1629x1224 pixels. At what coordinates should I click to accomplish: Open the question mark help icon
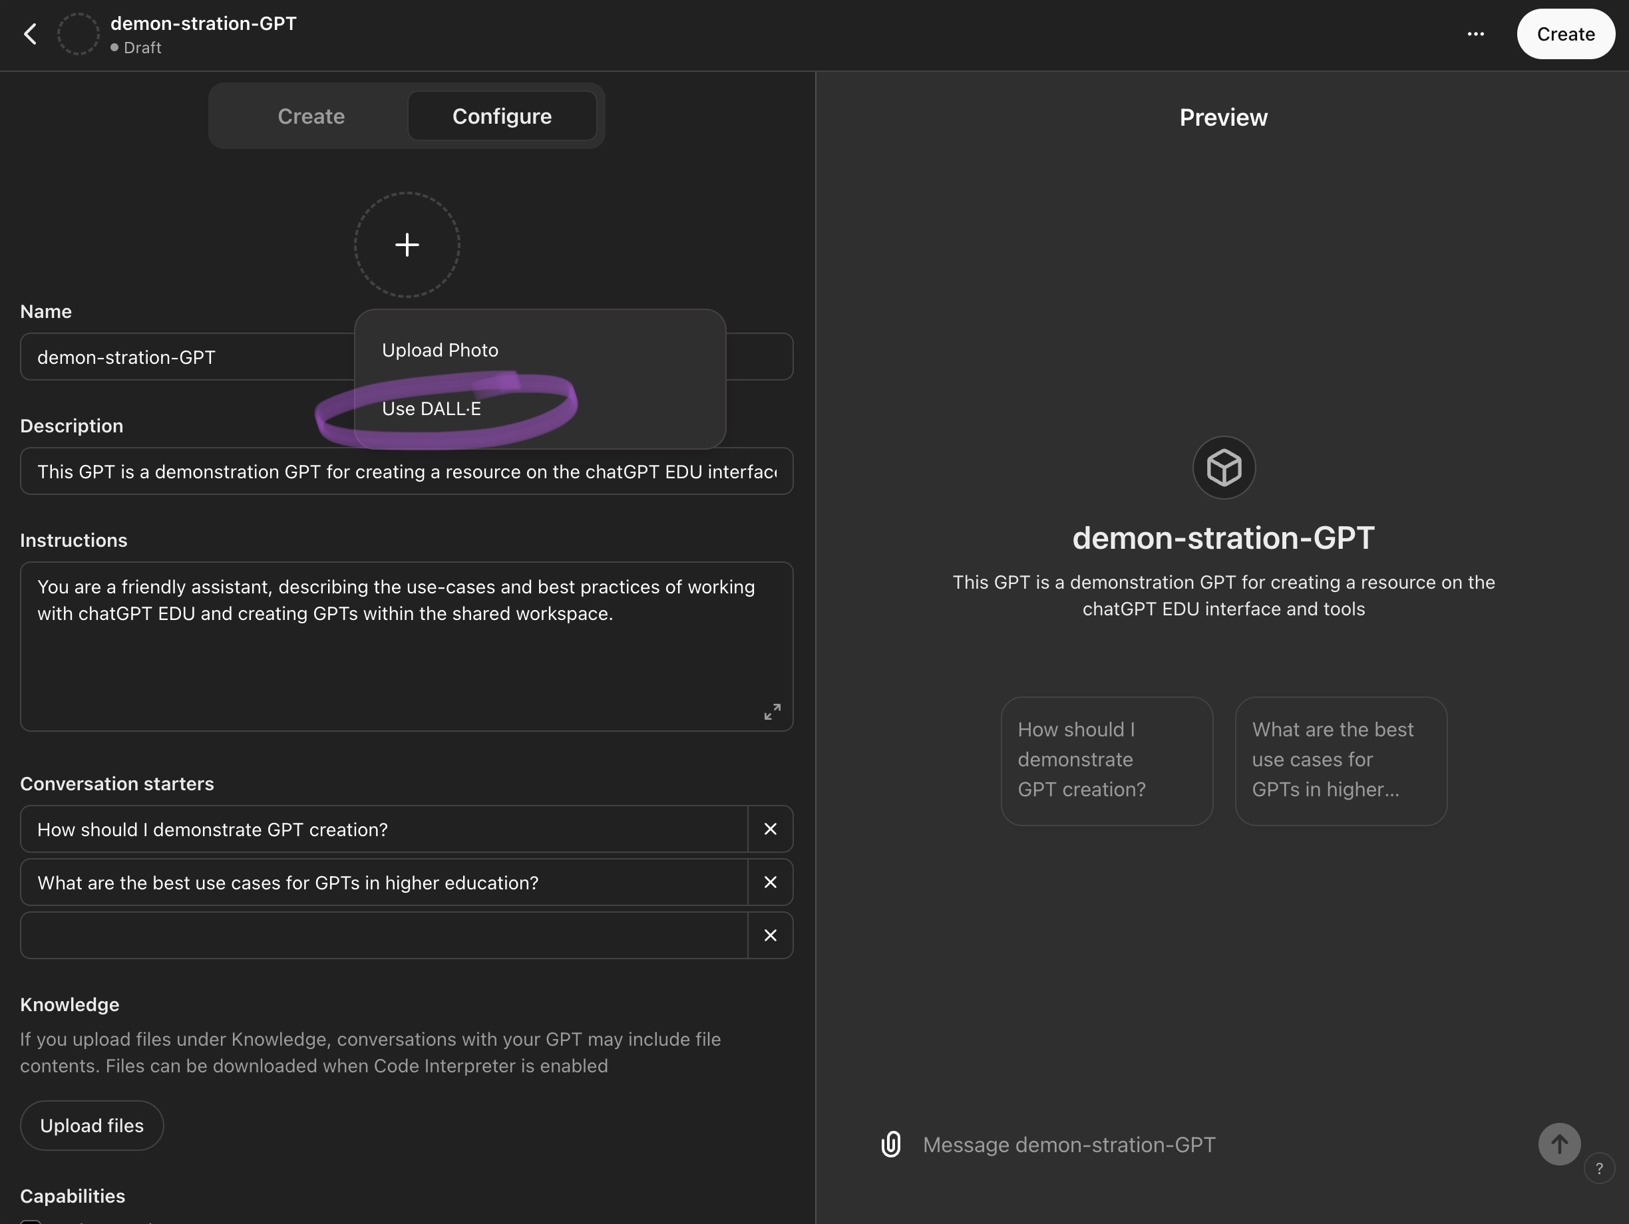[1599, 1168]
